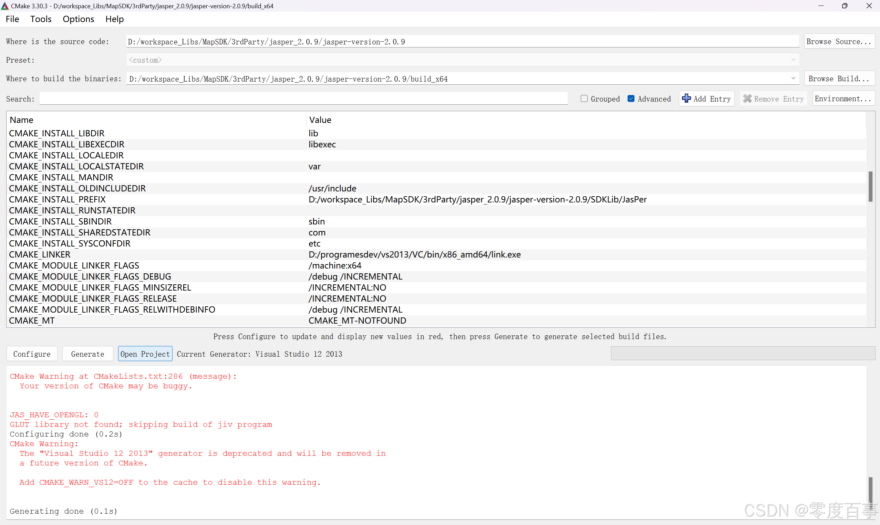Expand the Preset custom dropdown
880x525 pixels.
click(793, 60)
